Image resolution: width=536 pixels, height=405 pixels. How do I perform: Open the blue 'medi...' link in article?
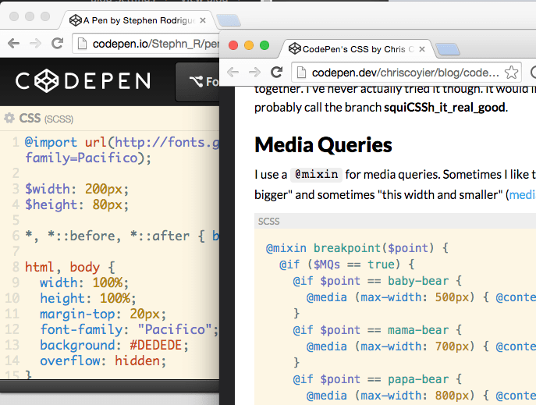522,194
